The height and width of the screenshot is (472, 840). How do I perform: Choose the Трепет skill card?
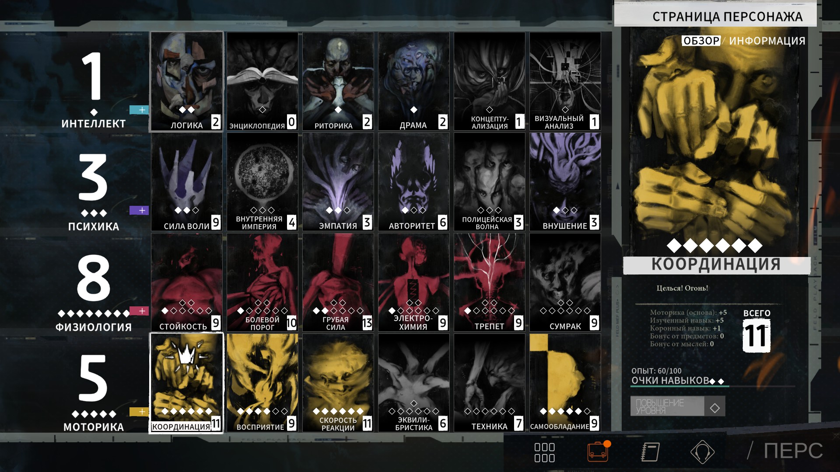[x=490, y=282]
